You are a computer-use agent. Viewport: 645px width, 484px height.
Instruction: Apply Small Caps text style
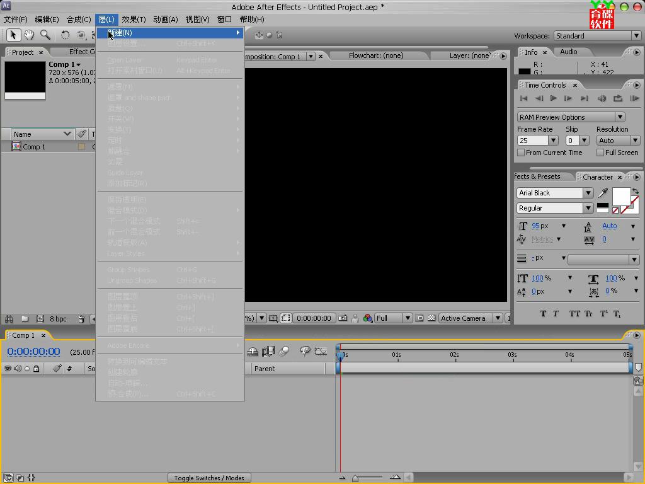click(589, 314)
